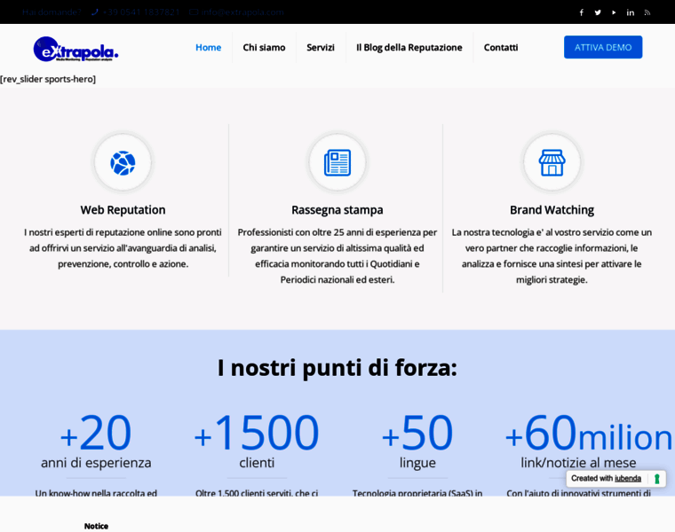Click the 'lingue' label
The image size is (675, 532).
(x=417, y=463)
